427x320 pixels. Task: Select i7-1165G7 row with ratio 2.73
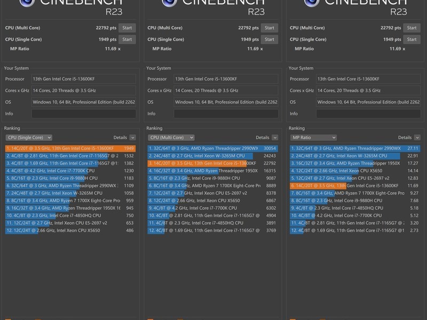pos(355,230)
